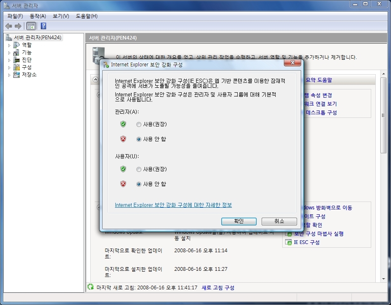Viewport: 391px width, 305px height.
Task: Click the refresh icon beside last refresh time
Action: tap(90, 287)
